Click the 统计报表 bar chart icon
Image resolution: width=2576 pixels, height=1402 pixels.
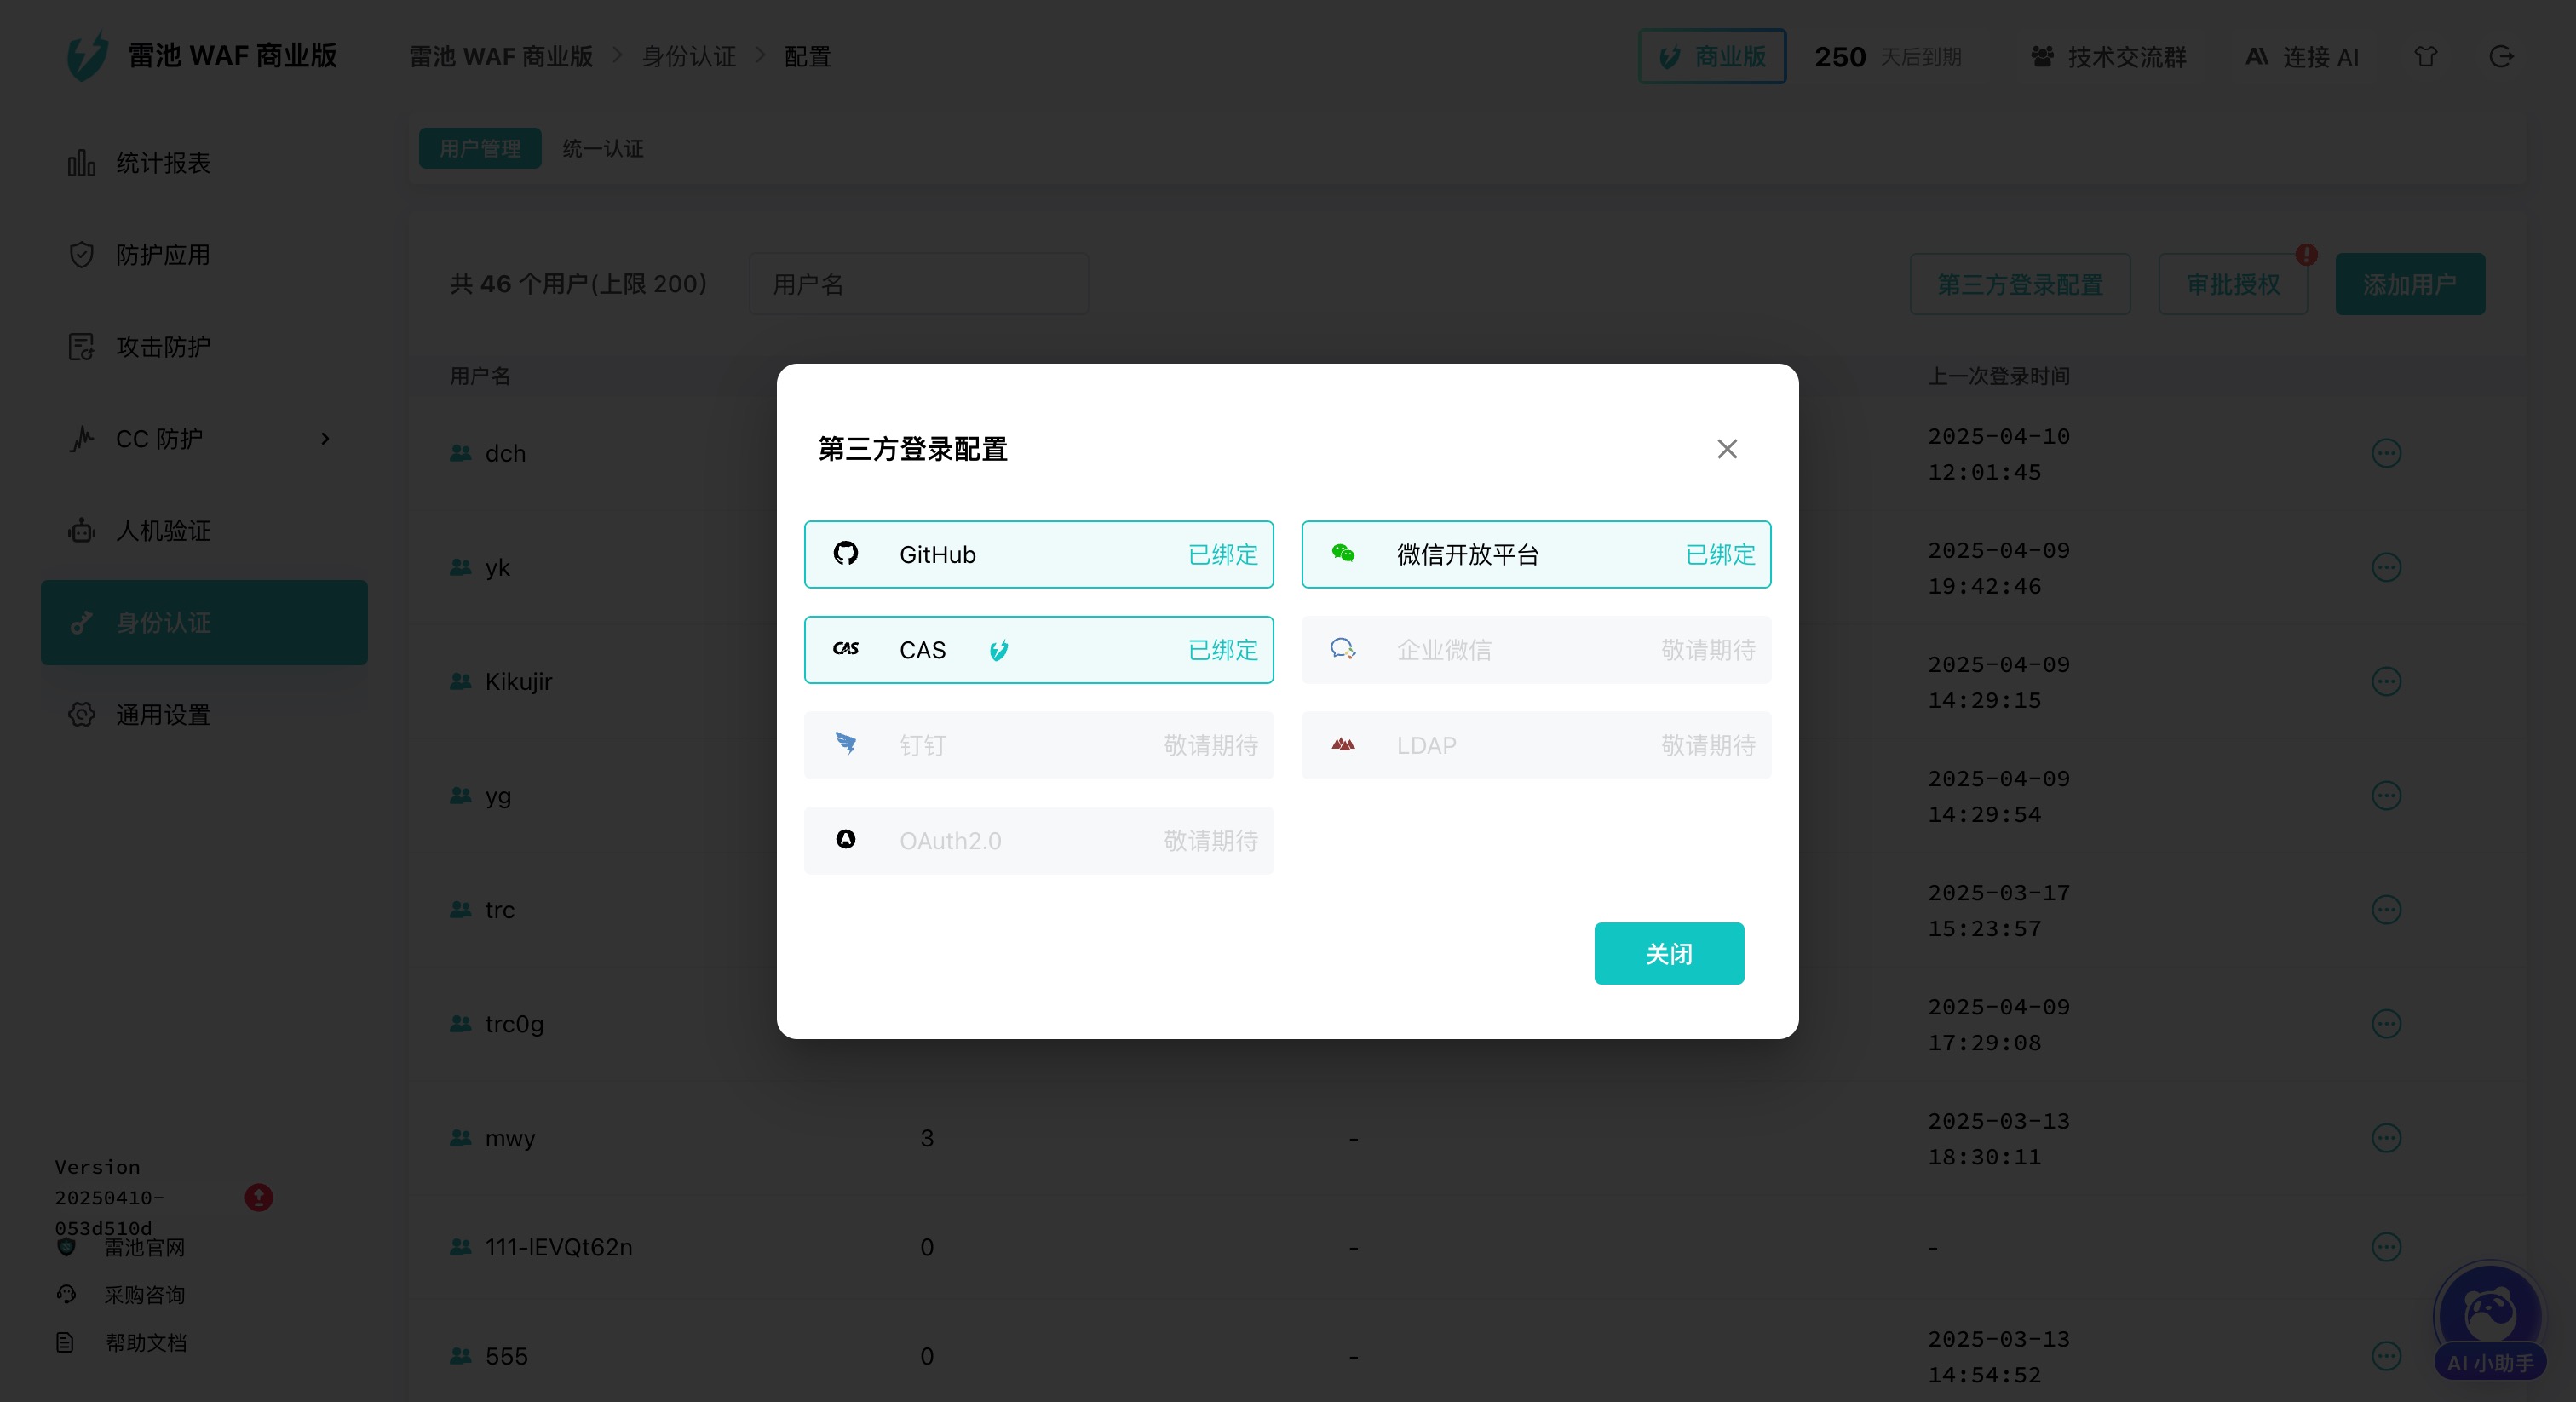coord(81,163)
